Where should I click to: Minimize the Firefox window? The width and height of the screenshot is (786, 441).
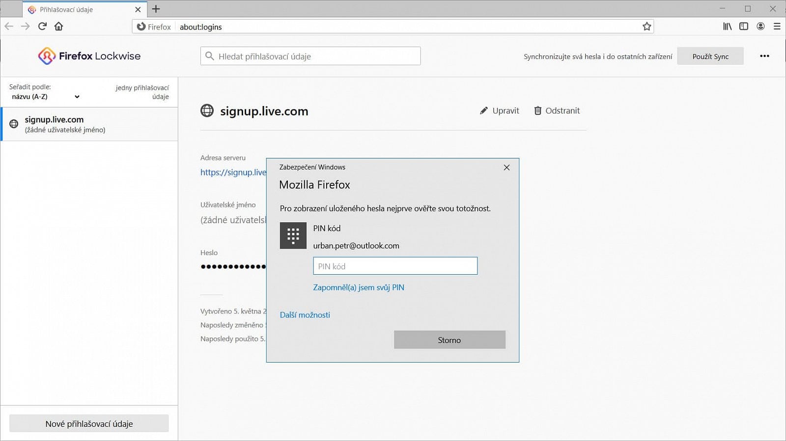tap(722, 9)
